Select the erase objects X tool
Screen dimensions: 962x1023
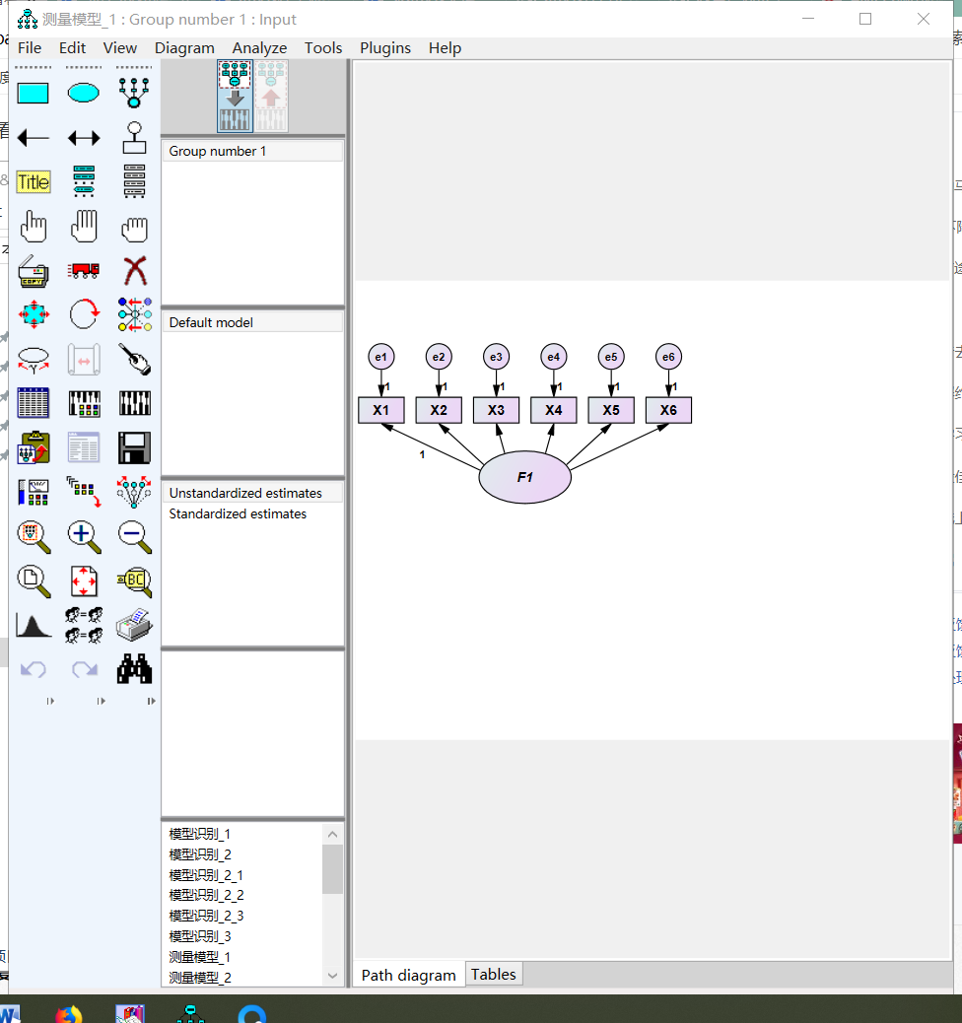click(134, 269)
